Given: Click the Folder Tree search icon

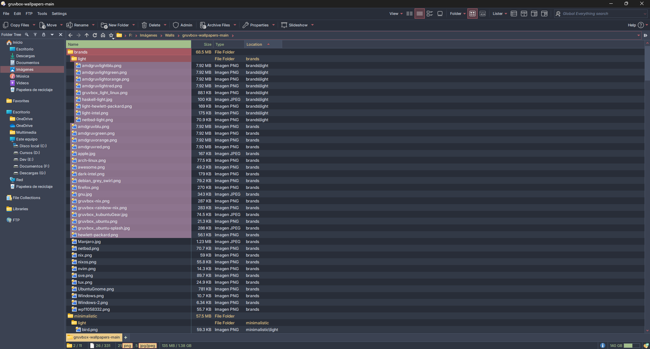Looking at the screenshot, I should [27, 35].
